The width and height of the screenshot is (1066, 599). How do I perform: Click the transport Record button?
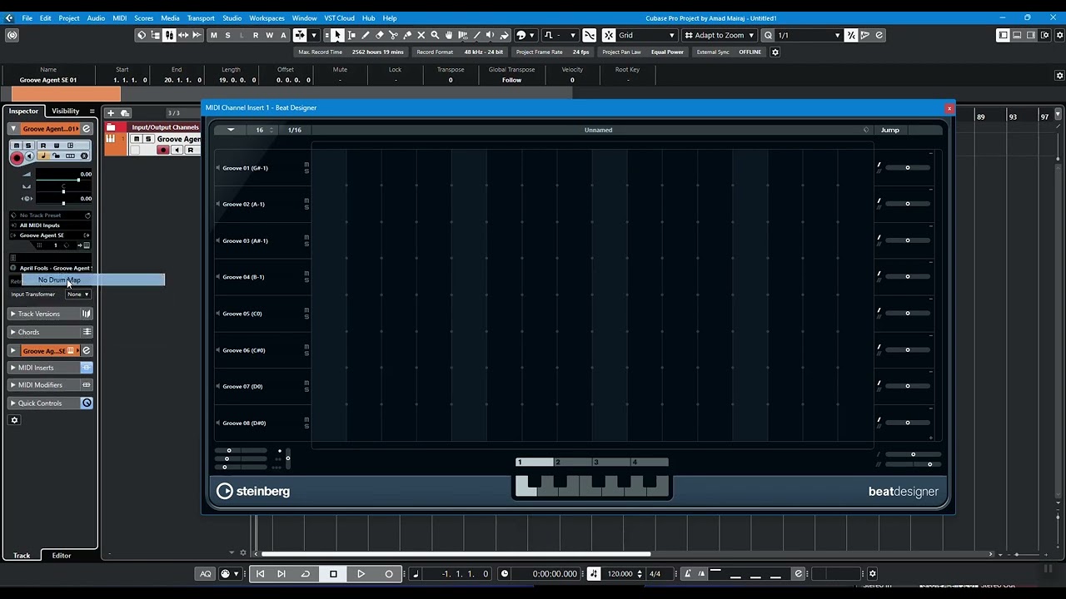pos(389,573)
